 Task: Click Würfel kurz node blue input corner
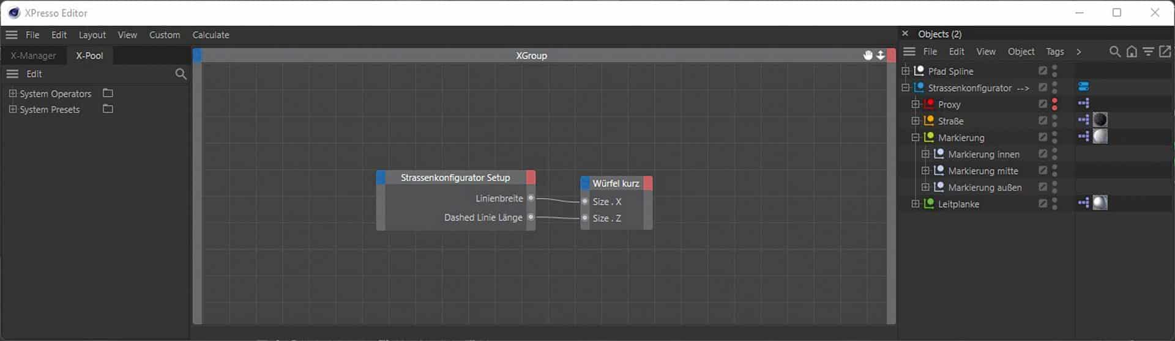[x=585, y=183]
